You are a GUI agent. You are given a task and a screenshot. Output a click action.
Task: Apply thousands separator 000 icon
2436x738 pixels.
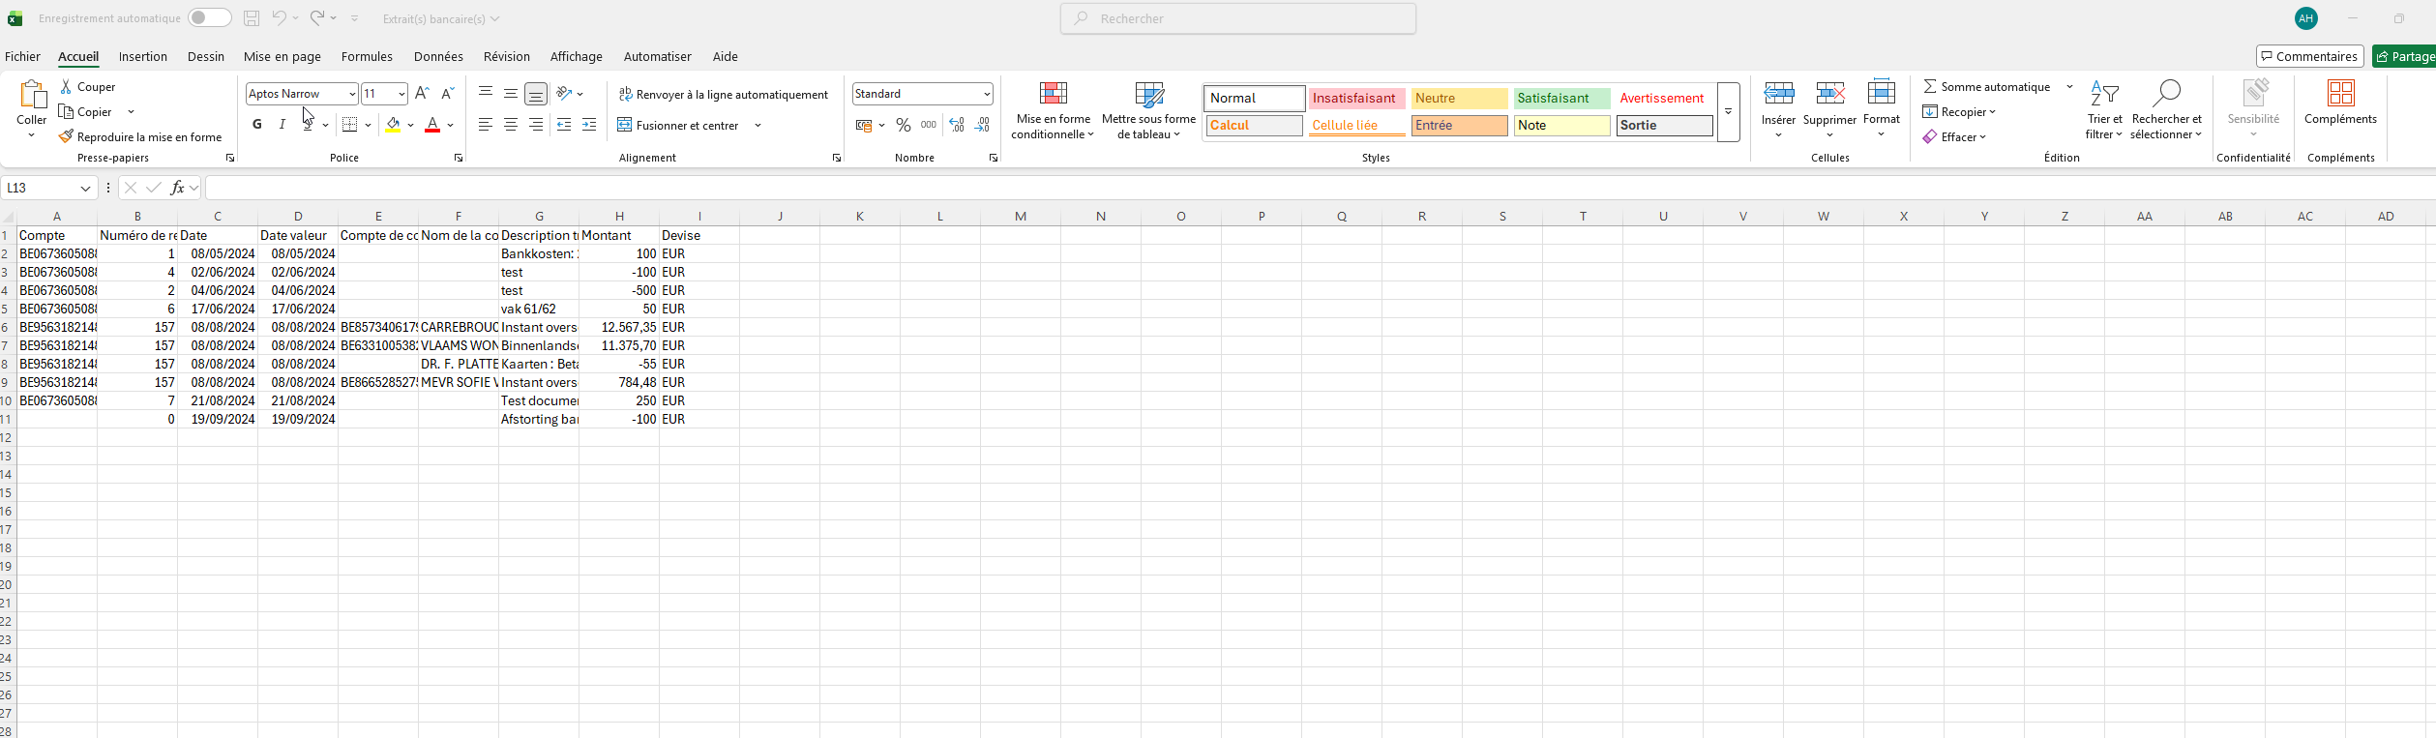[929, 125]
